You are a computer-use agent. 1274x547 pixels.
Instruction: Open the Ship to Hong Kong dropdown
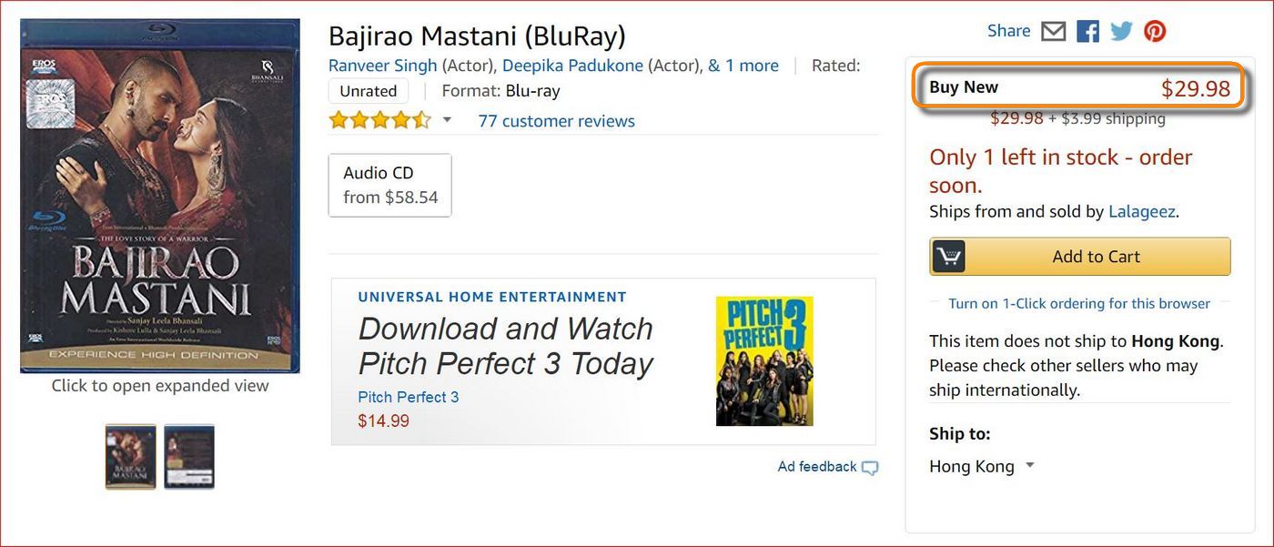tap(982, 466)
